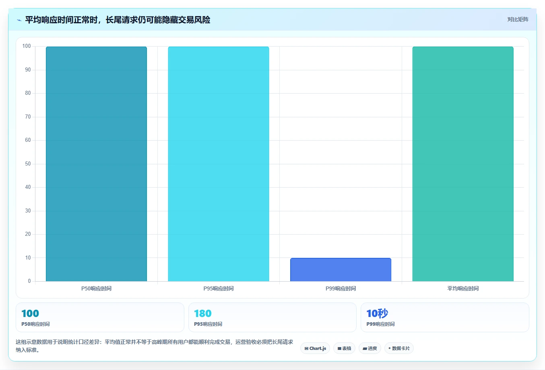The image size is (545, 370).
Task: Click the P95响应时间 cyan bar
Action: coord(219,164)
